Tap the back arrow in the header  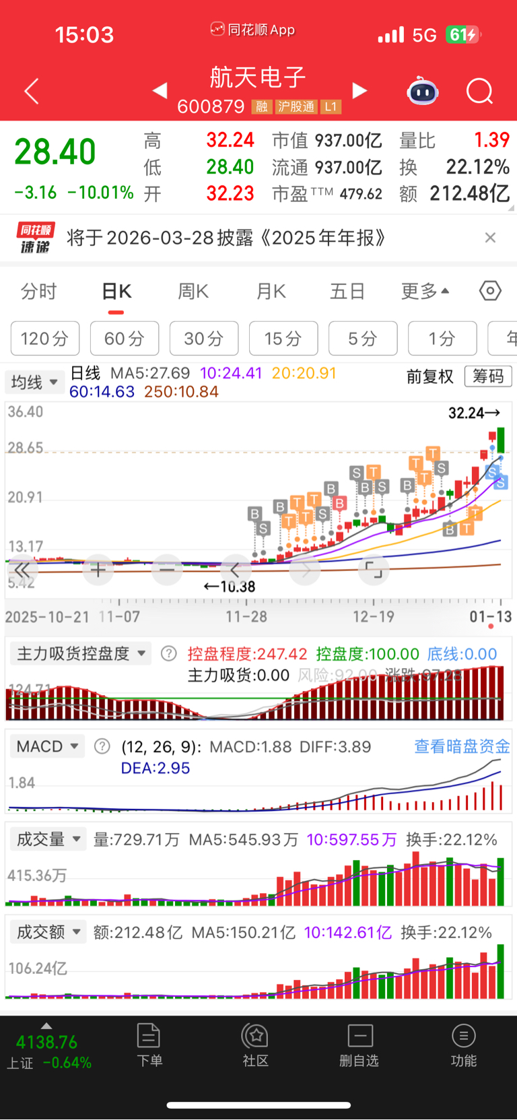(x=32, y=91)
